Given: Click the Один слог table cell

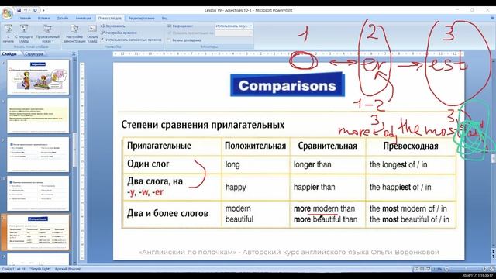Looking at the screenshot, I should (x=172, y=164).
